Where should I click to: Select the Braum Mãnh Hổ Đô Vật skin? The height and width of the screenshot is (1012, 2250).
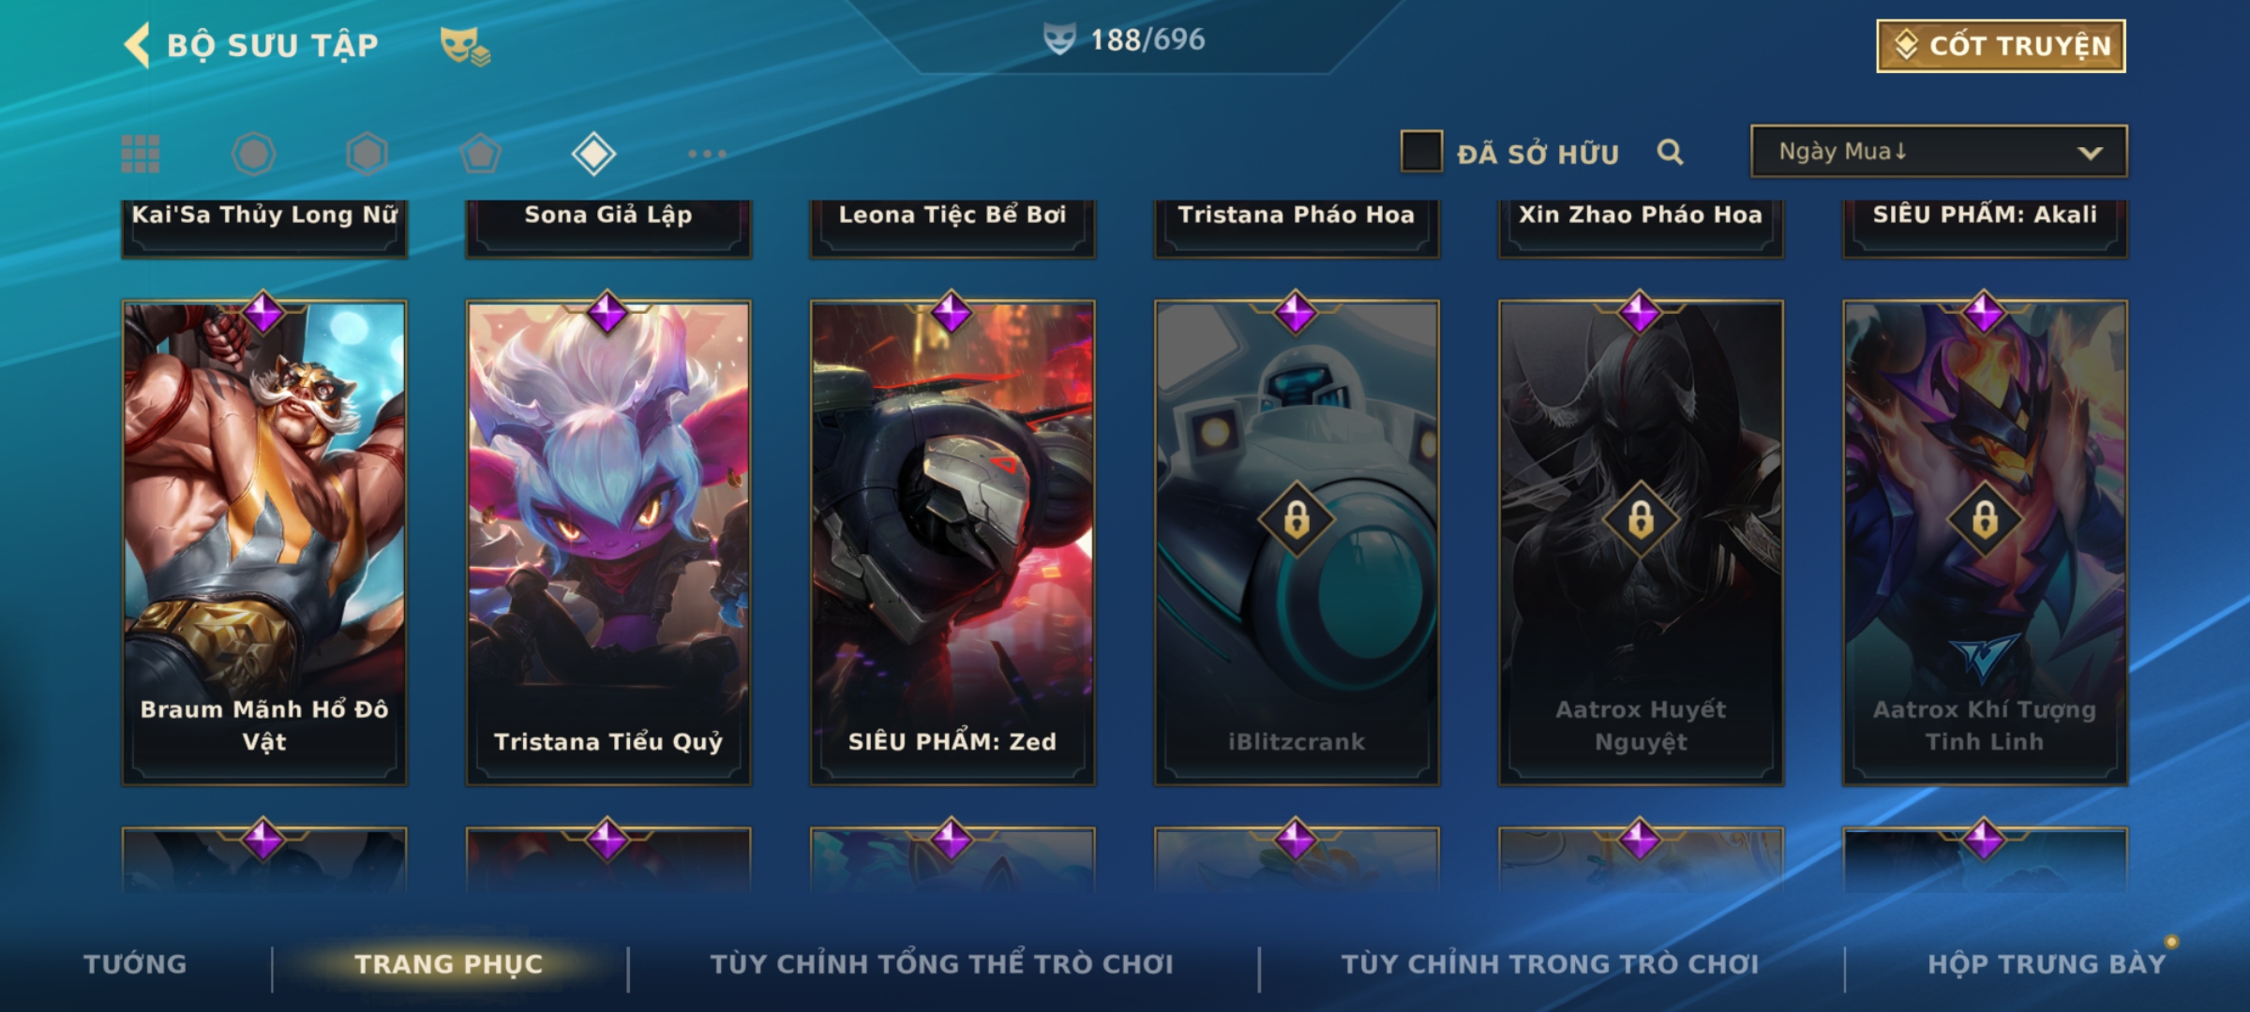click(264, 543)
